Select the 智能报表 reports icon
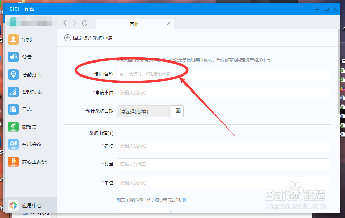Viewport: 345px width, 218px height. [x=13, y=92]
